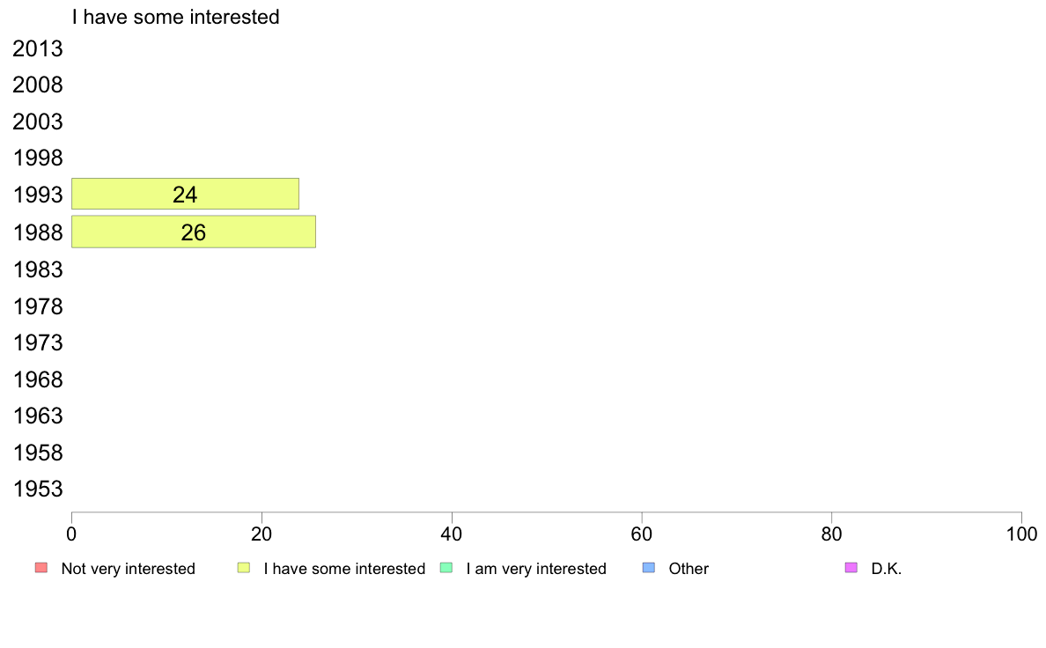Click the chart title I have some interested
1046x648 pixels.
[175, 17]
